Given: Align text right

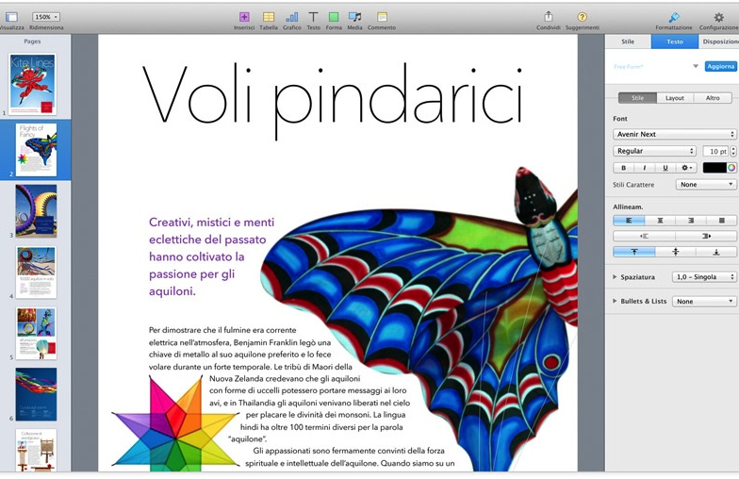Looking at the screenshot, I should click(690, 221).
